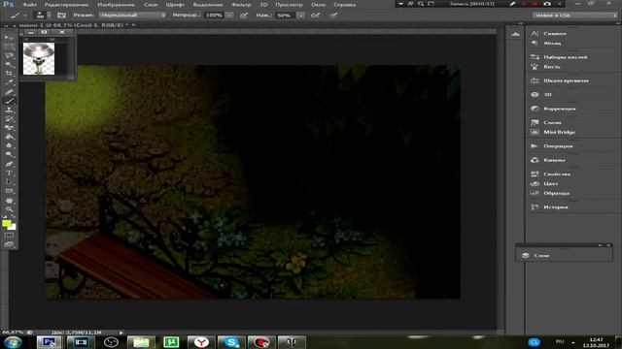Select the Paint Bucket tool
622x349 pixels.
point(9,137)
